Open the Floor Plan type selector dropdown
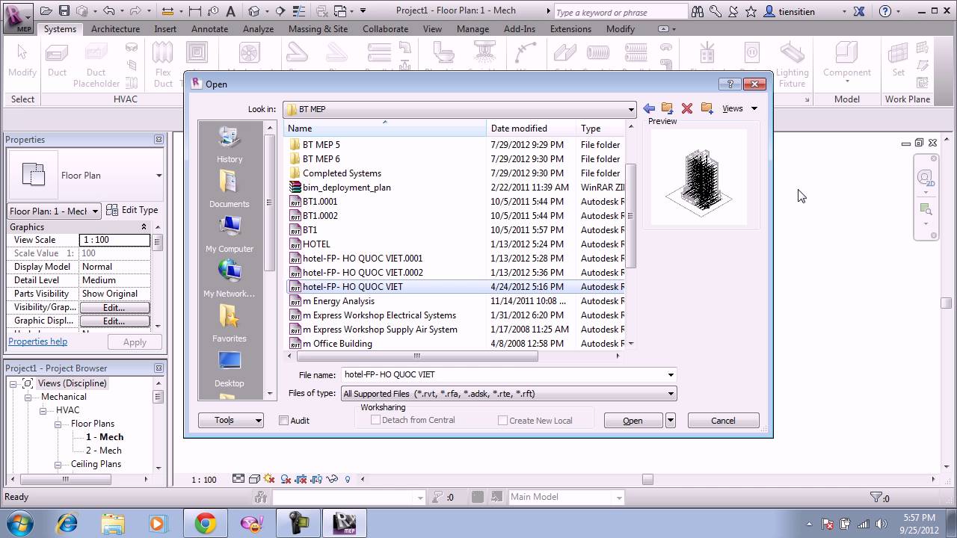 click(159, 176)
